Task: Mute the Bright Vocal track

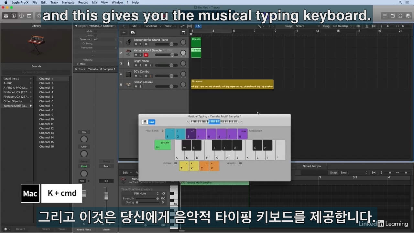Action: pyautogui.click(x=136, y=65)
